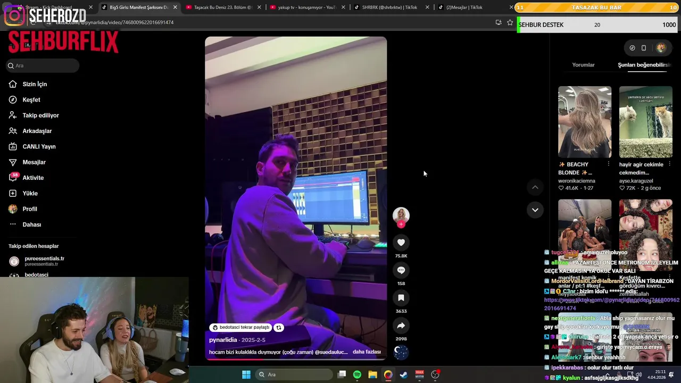Click the 75.8K like count

(x=401, y=256)
